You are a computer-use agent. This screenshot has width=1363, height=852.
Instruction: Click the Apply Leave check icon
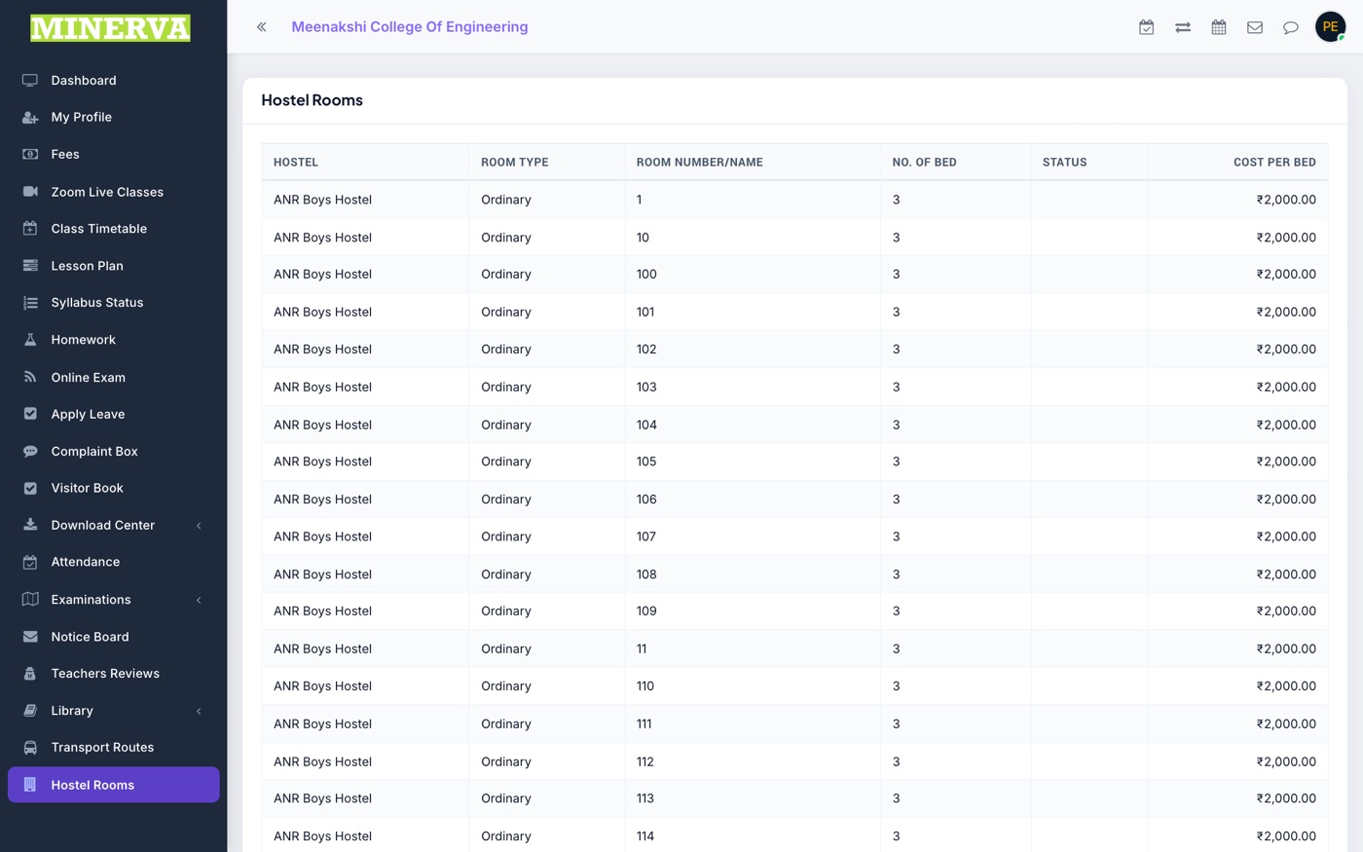[30, 414]
